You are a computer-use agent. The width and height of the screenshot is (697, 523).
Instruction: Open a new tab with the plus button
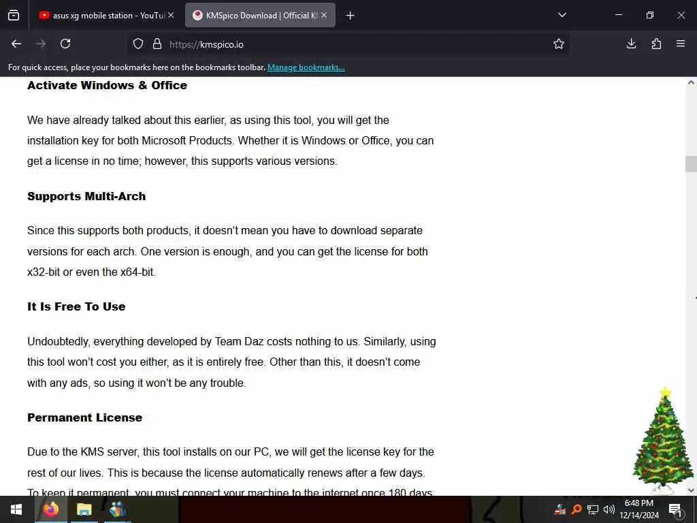(x=351, y=16)
